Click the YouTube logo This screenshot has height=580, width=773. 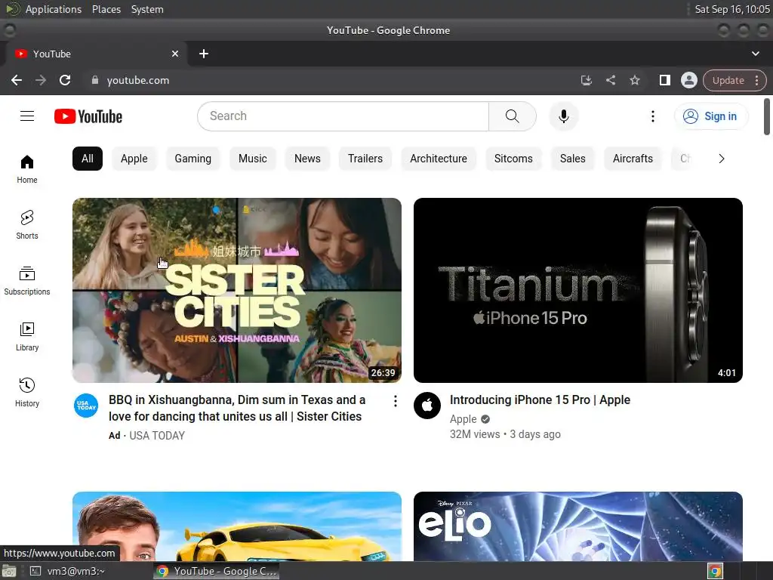[88, 116]
